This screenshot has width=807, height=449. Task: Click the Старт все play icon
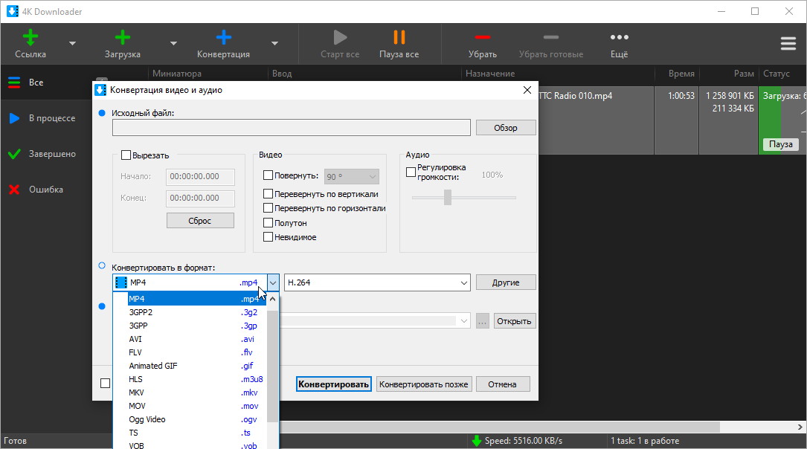340,38
